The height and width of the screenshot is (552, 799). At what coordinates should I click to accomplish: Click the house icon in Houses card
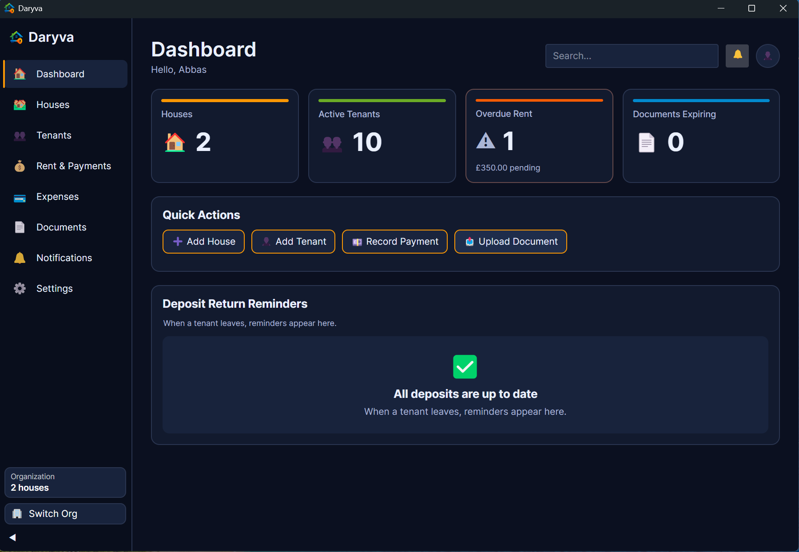pos(175,143)
